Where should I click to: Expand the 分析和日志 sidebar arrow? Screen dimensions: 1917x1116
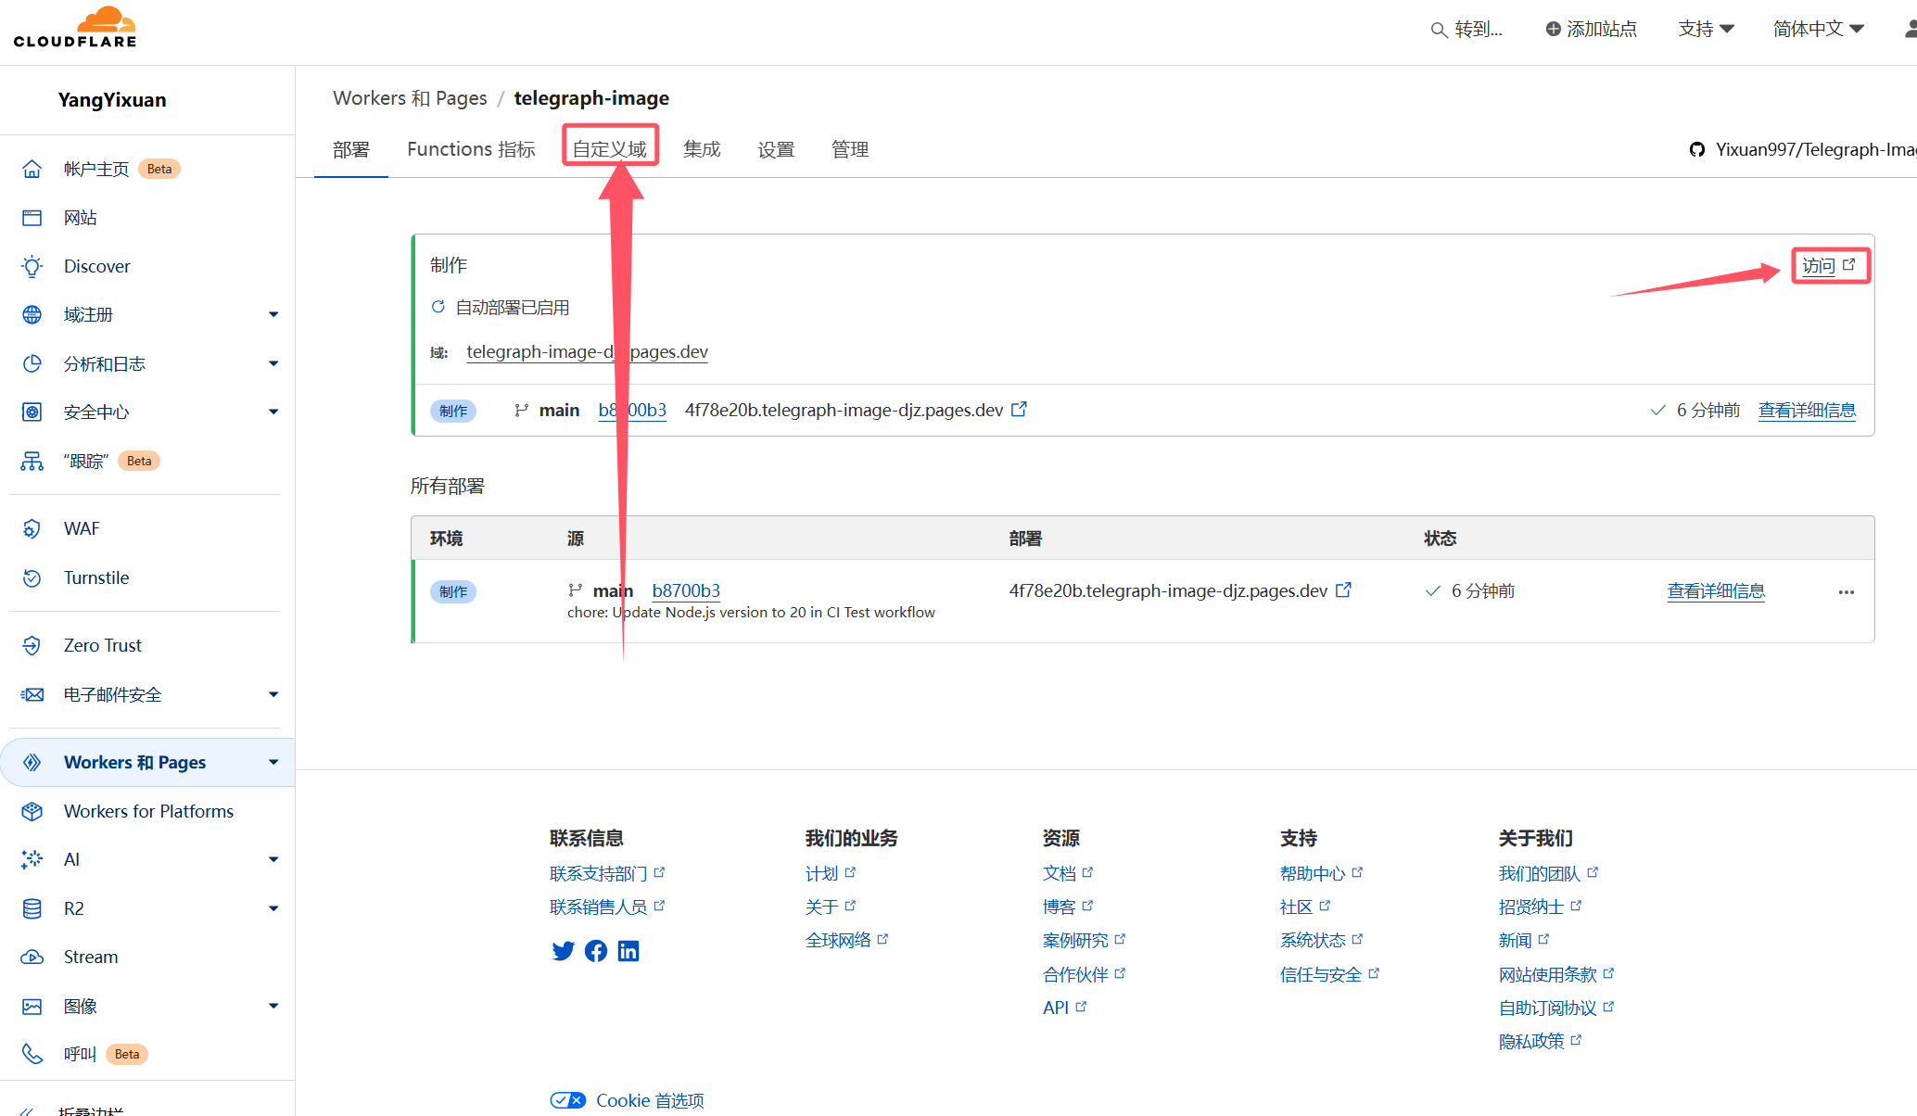coord(273,363)
